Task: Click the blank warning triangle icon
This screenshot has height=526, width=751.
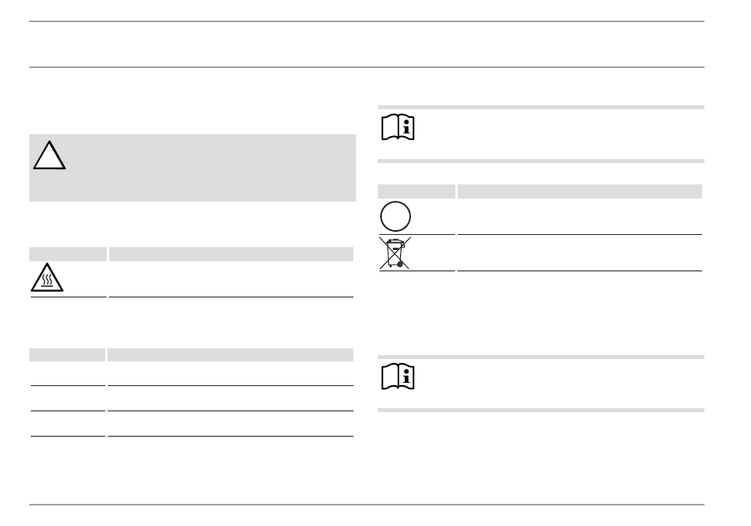Action: tap(49, 155)
